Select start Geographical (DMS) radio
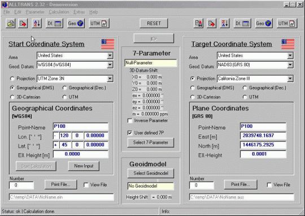Image resolution: width=305 pixels, height=216 pixels. [x=12, y=88]
